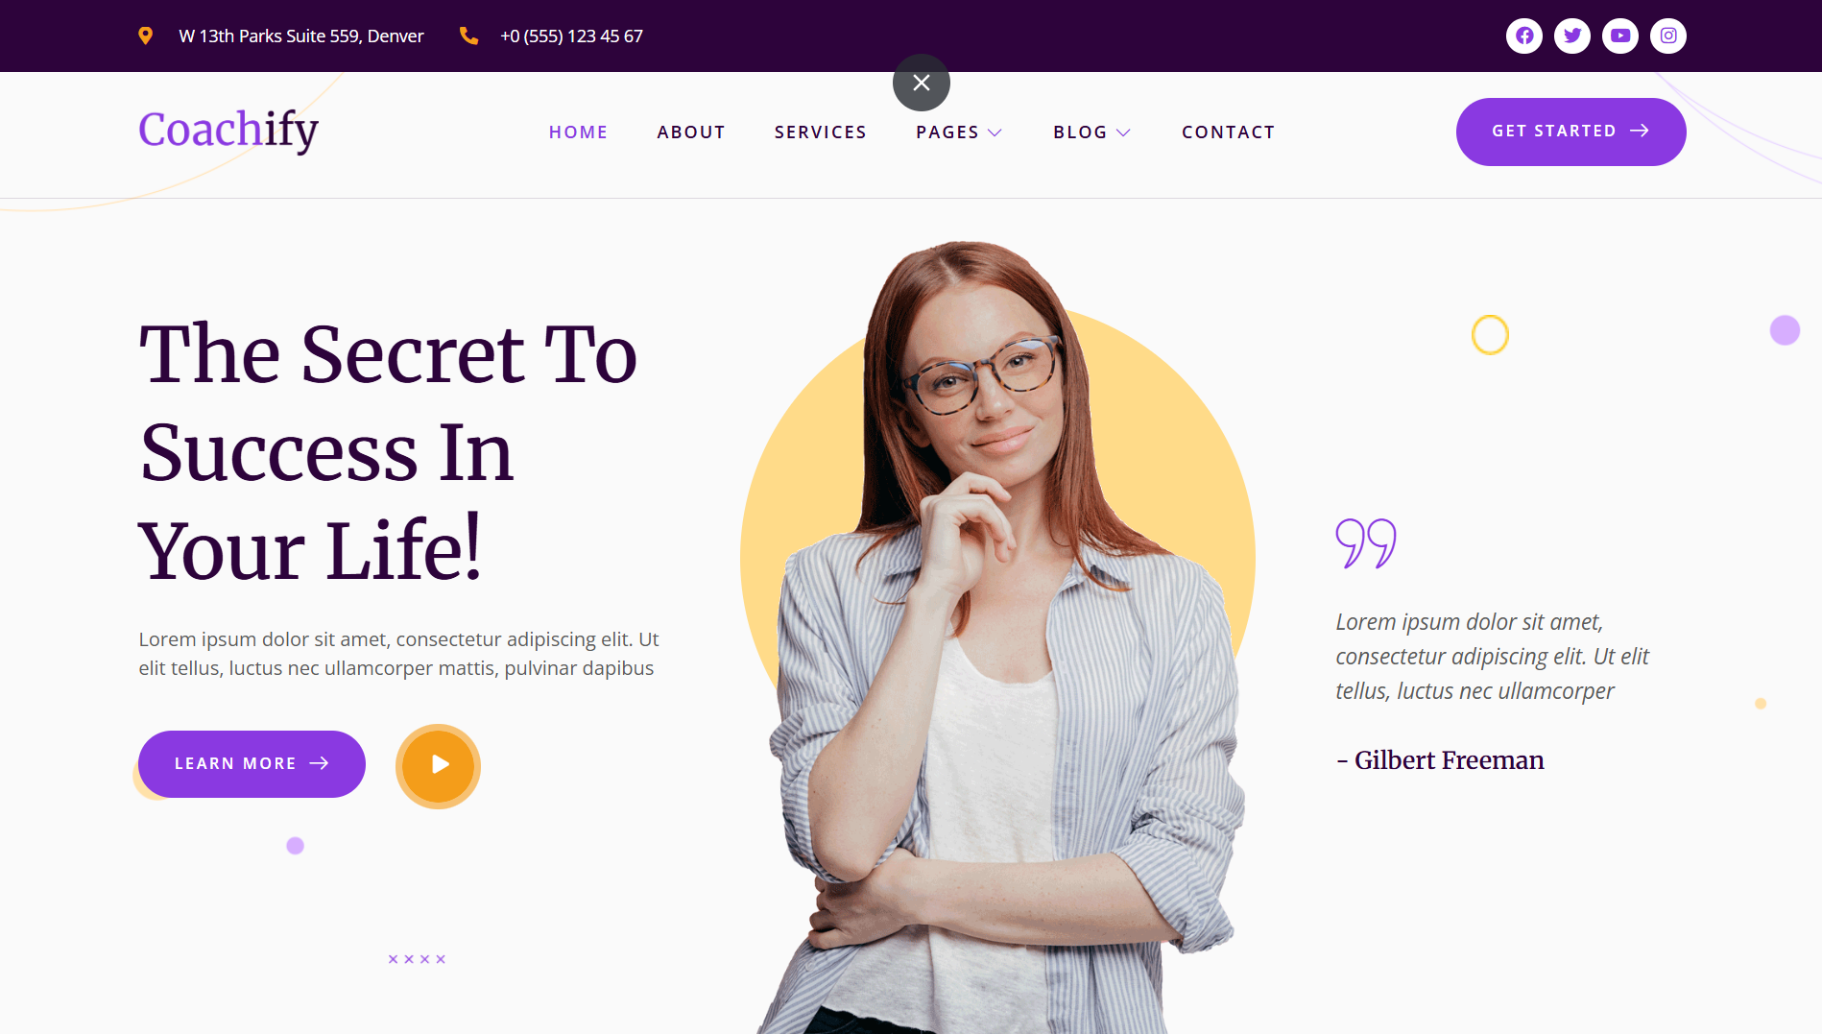Click the Learn More button
Viewport: 1822px width, 1034px height.
coord(252,764)
